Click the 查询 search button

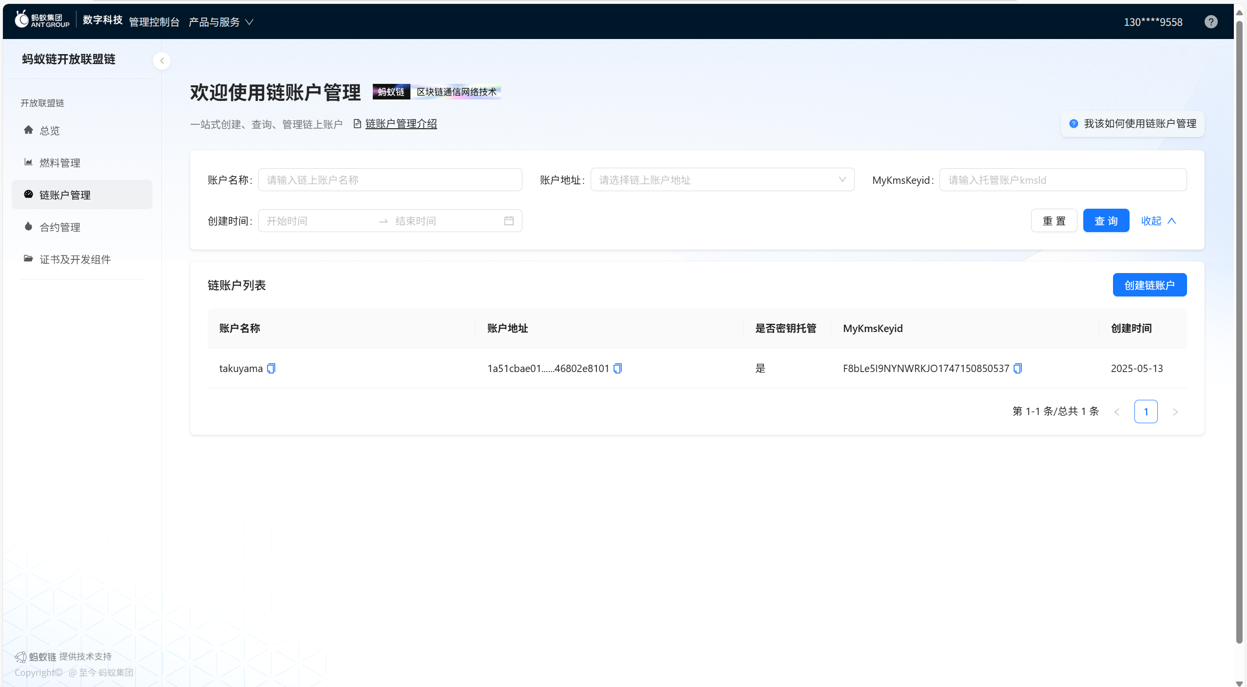[1106, 221]
